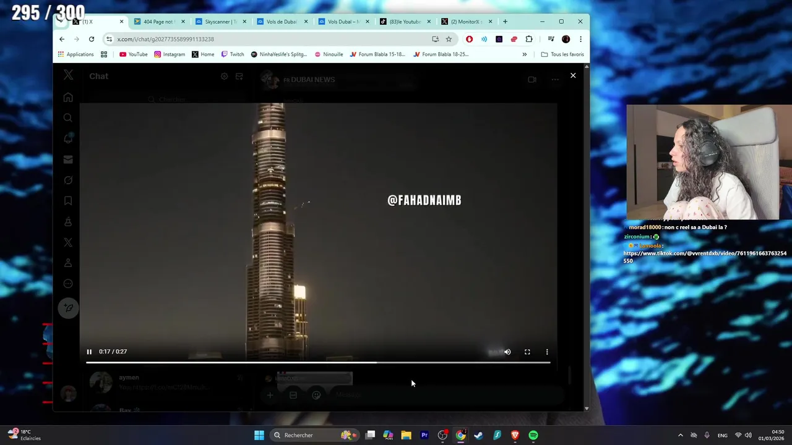Go to X Home in sidebar
Image resolution: width=792 pixels, height=445 pixels.
[x=68, y=98]
